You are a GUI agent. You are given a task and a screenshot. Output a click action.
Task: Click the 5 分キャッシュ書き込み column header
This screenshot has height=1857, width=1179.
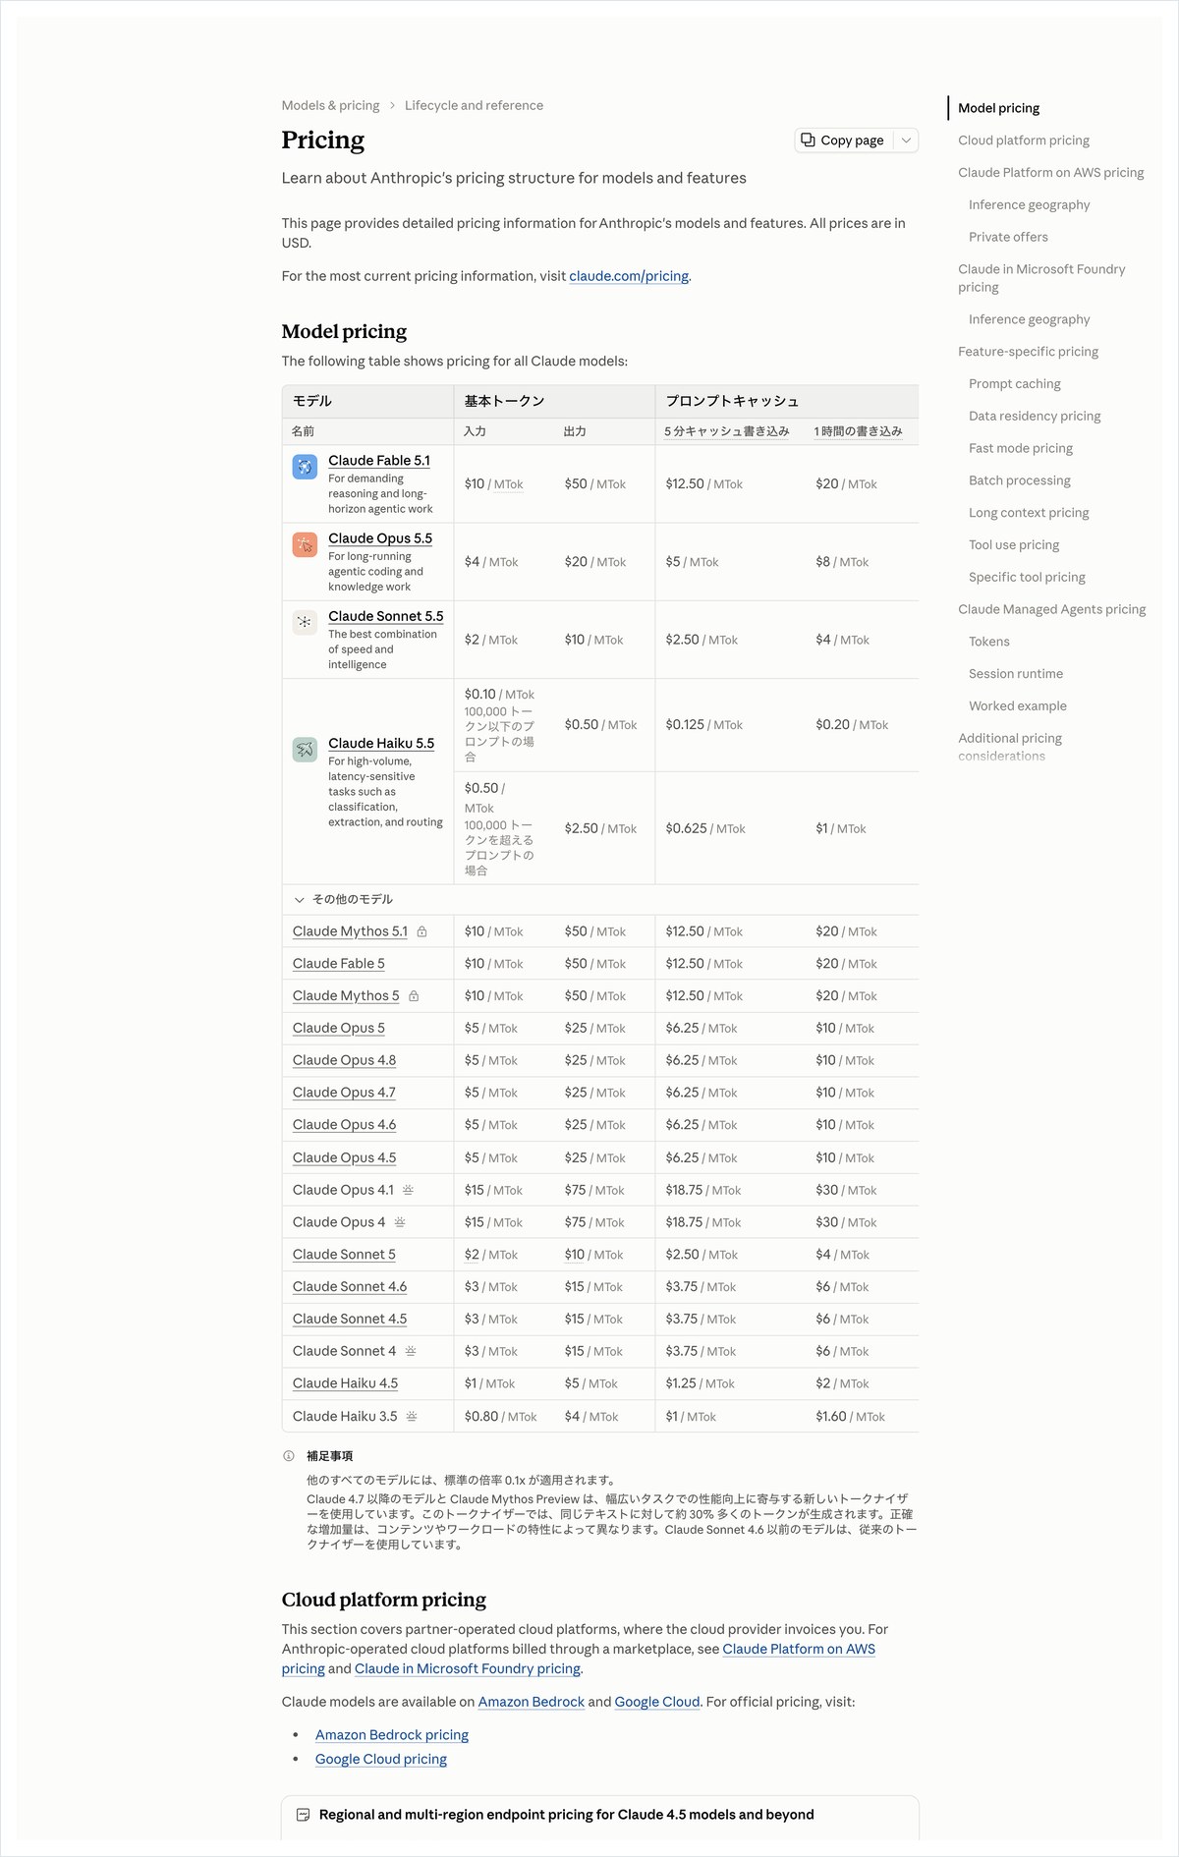click(x=727, y=431)
